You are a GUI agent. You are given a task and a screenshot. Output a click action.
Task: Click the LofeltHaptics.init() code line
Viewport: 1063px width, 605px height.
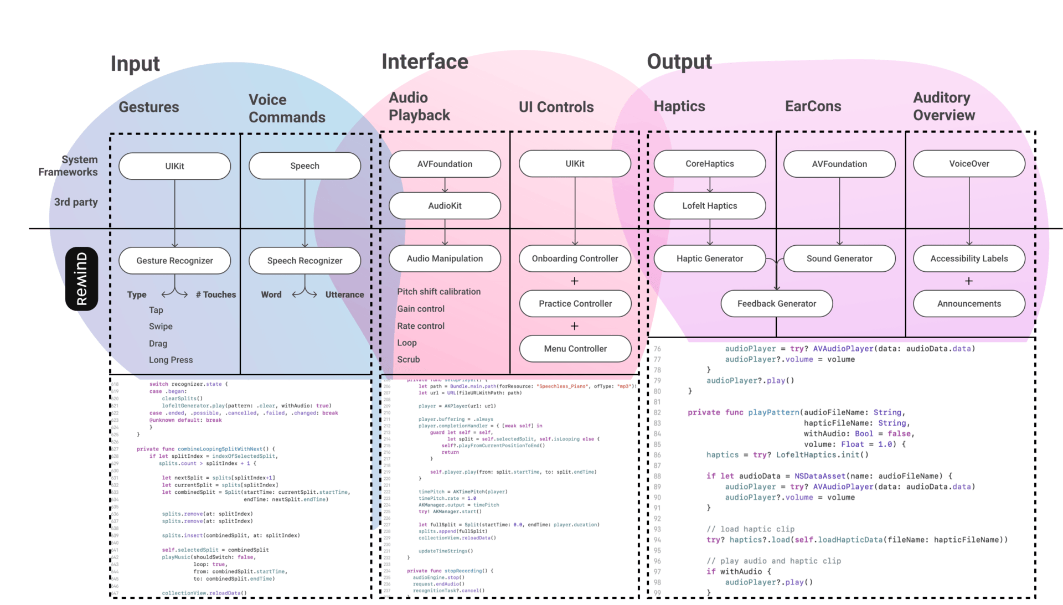[x=787, y=455]
